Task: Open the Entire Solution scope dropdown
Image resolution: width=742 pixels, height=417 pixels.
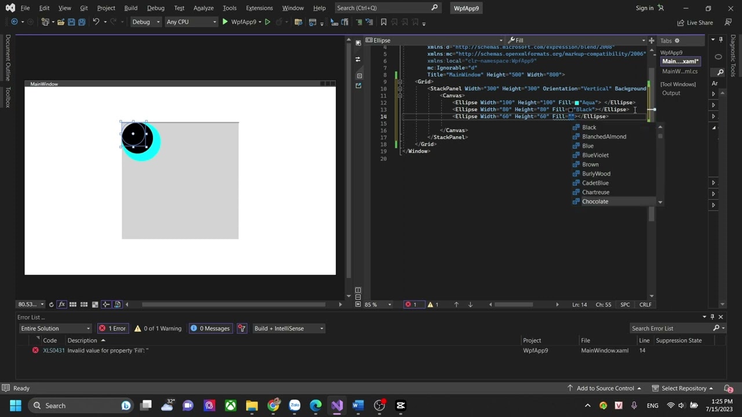Action: click(55, 328)
